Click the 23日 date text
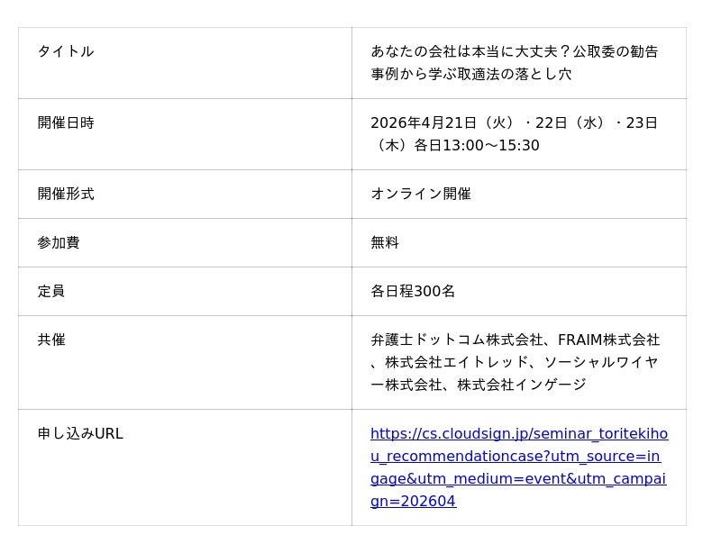Viewport: 721px width, 553px height. pyautogui.click(x=642, y=123)
